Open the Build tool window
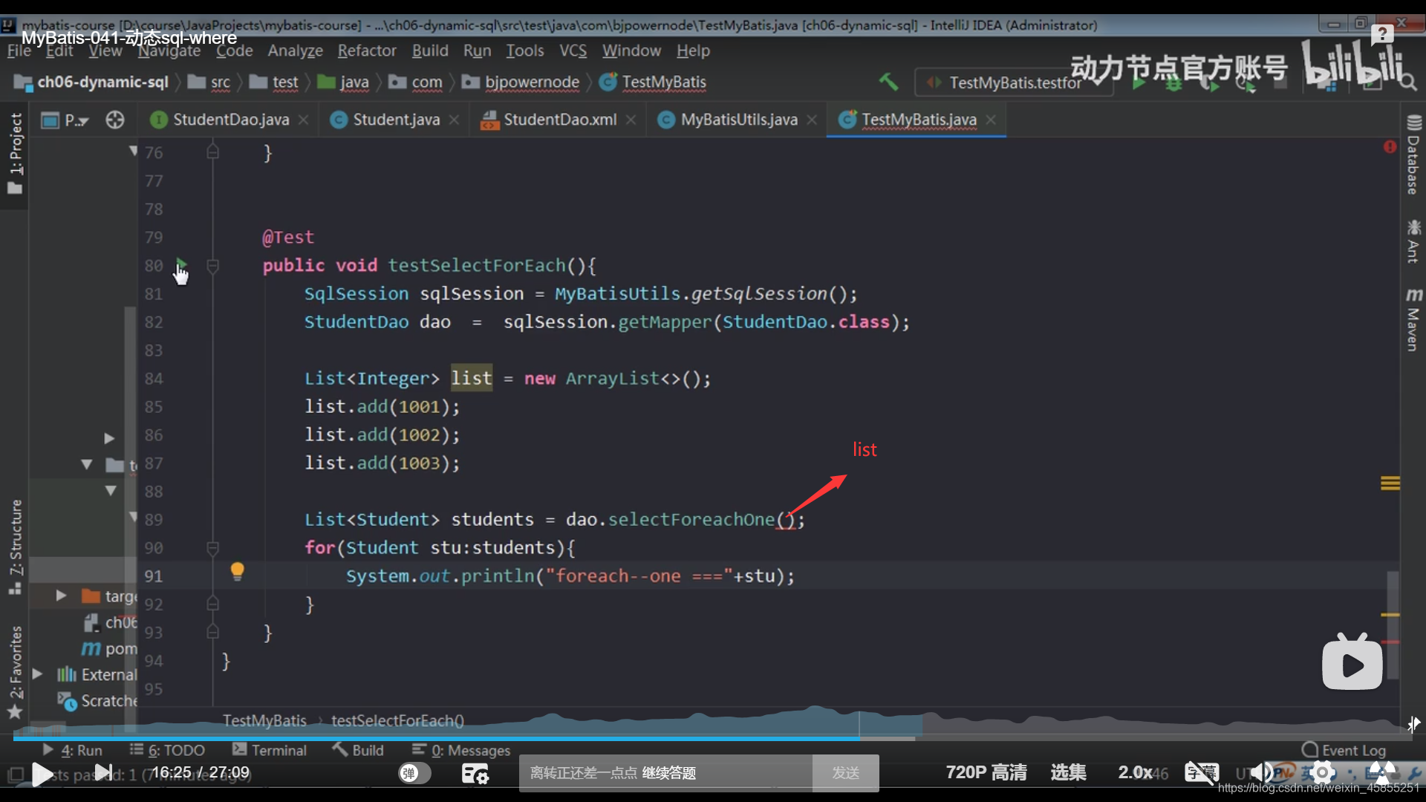Viewport: 1426px width, 802px height. [x=358, y=750]
